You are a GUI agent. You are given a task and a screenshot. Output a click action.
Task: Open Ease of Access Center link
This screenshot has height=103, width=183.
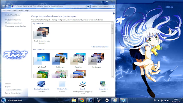point(13,93)
